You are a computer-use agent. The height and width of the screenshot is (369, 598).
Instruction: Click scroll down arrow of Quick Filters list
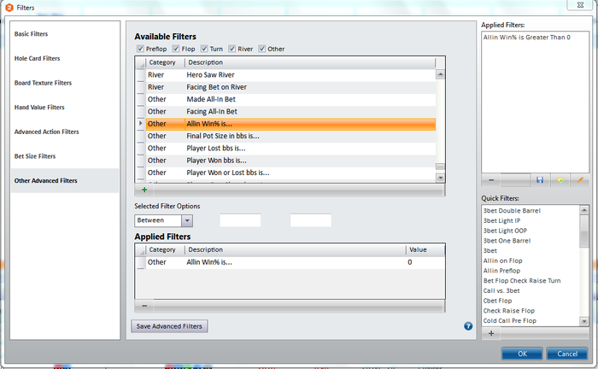pyautogui.click(x=584, y=321)
